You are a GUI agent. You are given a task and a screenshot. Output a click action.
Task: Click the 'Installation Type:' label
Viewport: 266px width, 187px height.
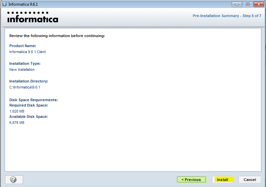click(25, 63)
